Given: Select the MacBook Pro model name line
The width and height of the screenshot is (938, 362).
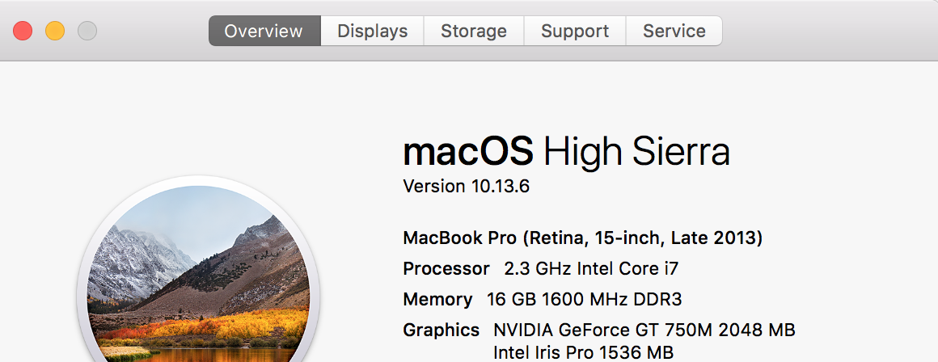Looking at the screenshot, I should point(582,238).
